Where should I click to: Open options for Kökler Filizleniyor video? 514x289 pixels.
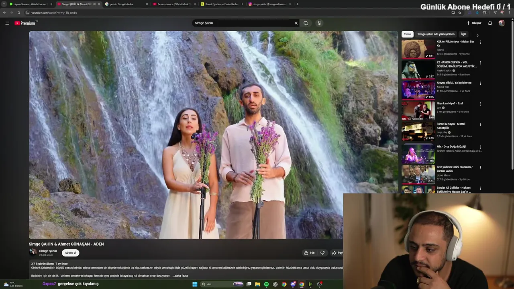[480, 42]
